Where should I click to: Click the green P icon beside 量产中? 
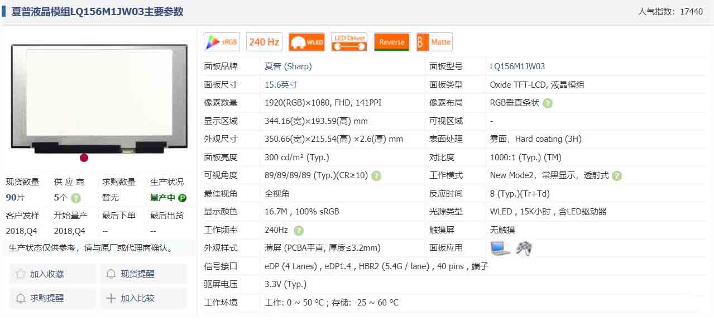pyautogui.click(x=182, y=198)
